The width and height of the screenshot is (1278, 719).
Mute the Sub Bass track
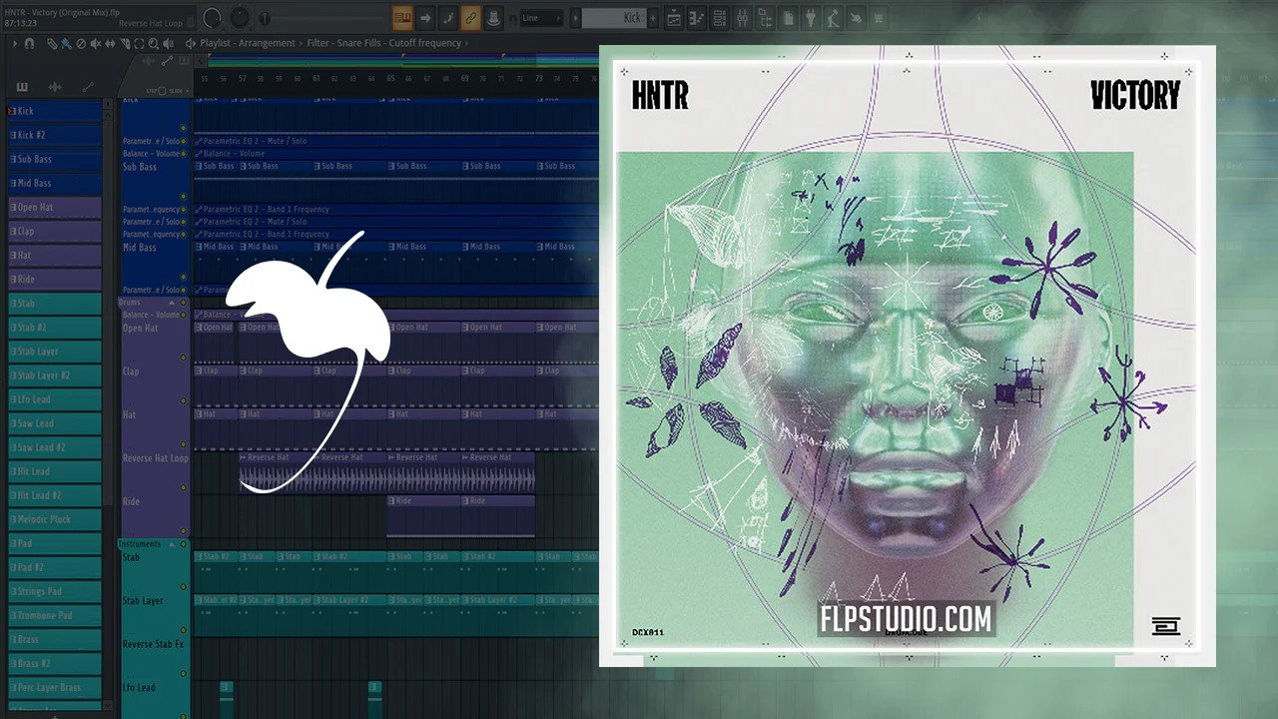pyautogui.click(x=183, y=197)
